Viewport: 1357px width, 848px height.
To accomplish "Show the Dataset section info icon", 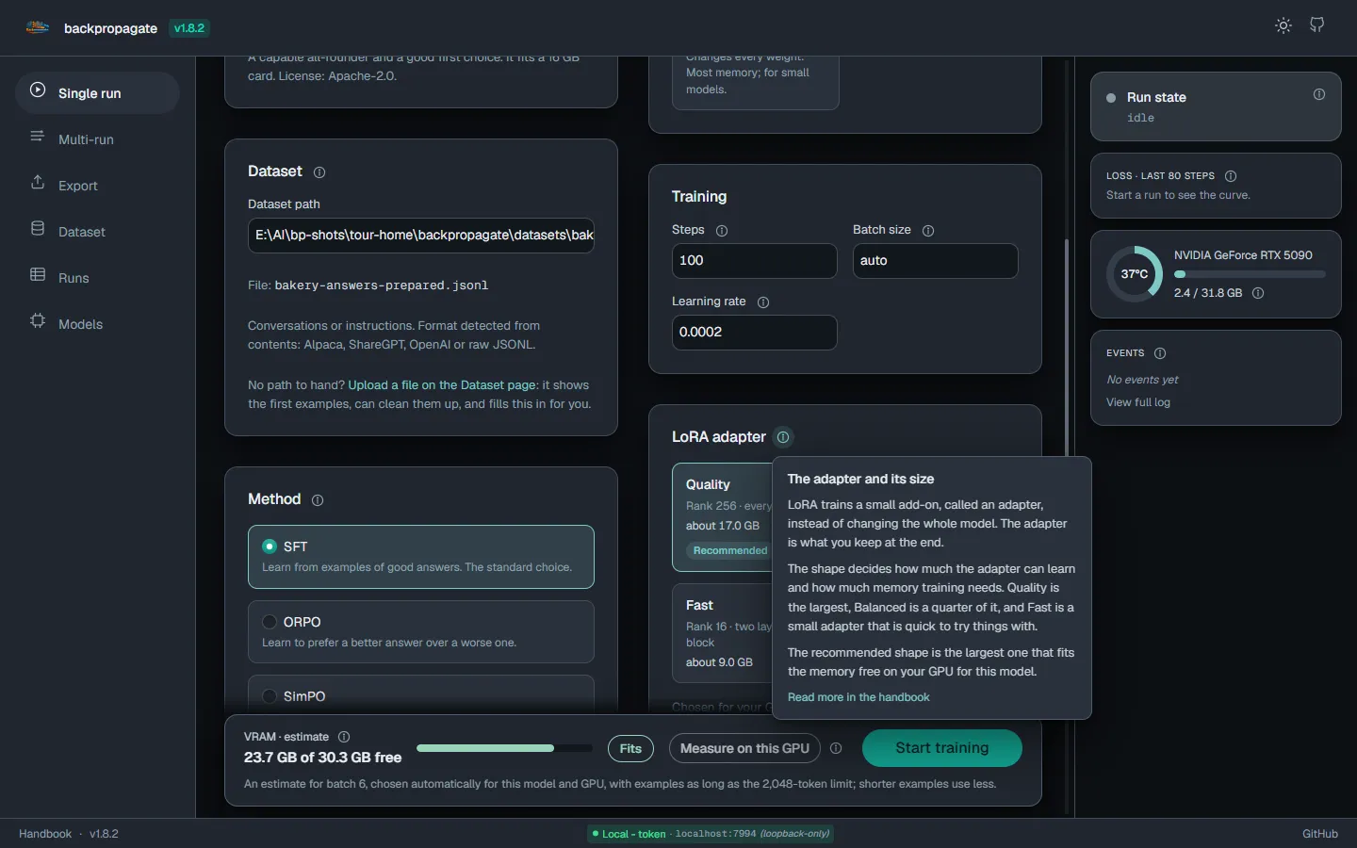I will click(319, 172).
